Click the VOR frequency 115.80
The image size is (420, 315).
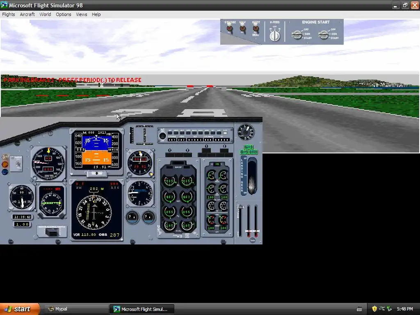[x=89, y=235]
